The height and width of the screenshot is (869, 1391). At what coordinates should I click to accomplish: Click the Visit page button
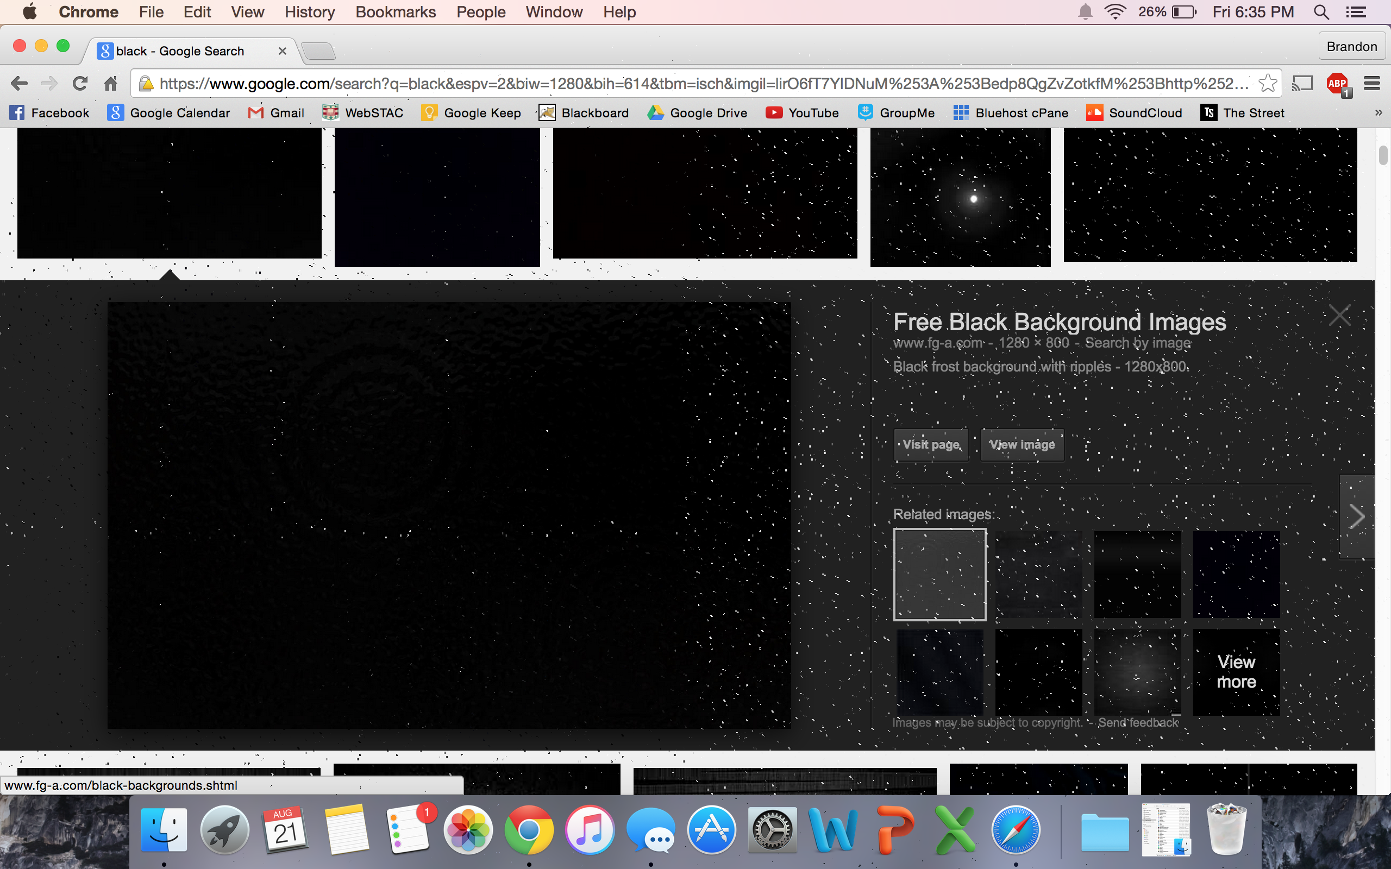pos(931,445)
